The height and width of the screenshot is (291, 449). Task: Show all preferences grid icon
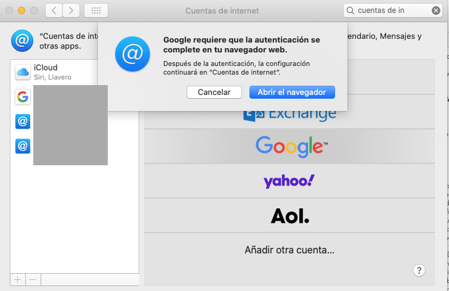pos(96,10)
